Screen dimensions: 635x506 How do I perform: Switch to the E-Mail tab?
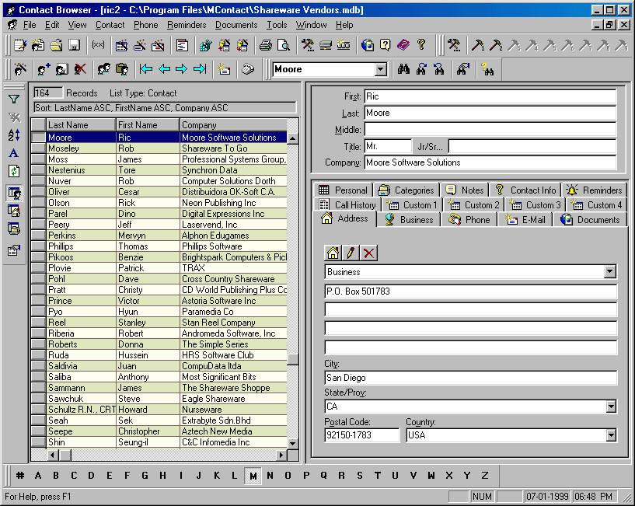click(x=525, y=220)
